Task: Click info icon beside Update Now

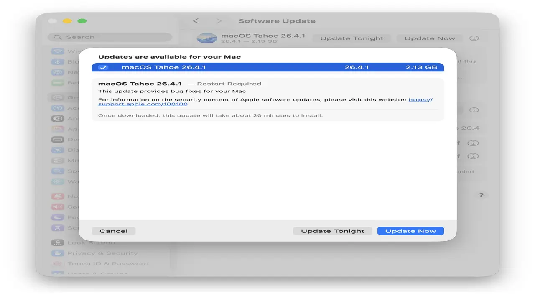Action: click(x=474, y=38)
